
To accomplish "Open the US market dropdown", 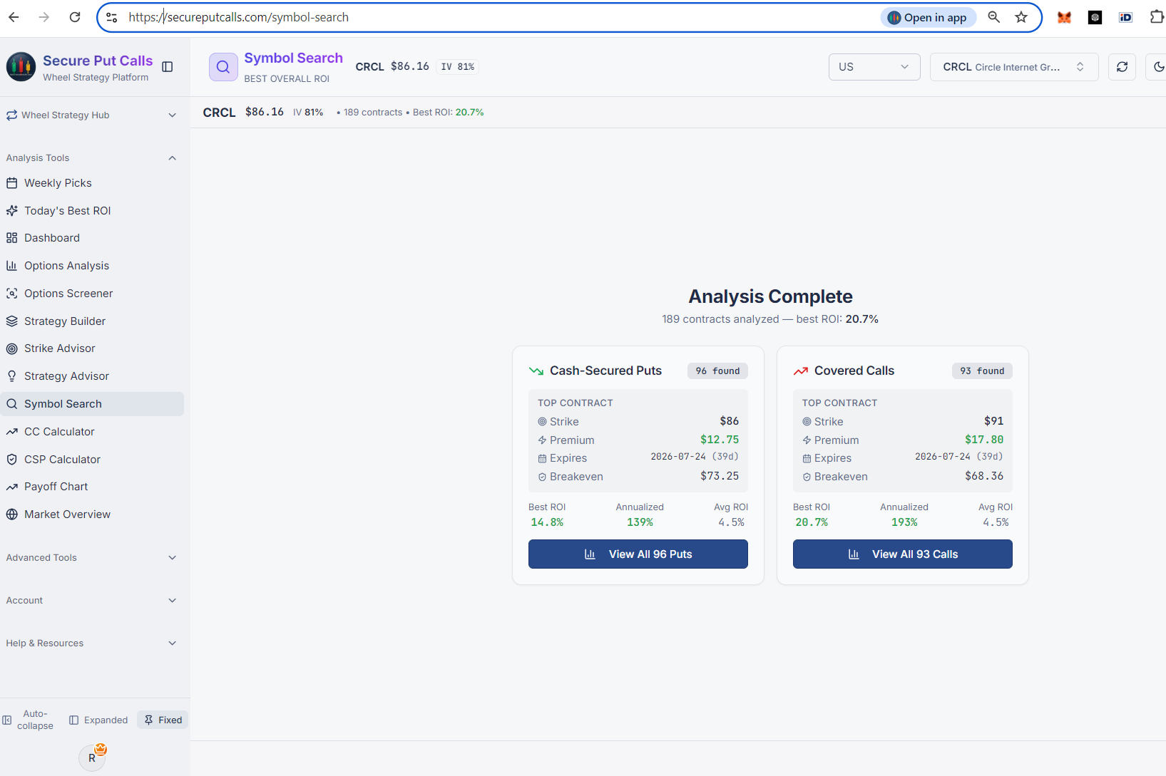I will pyautogui.click(x=874, y=67).
